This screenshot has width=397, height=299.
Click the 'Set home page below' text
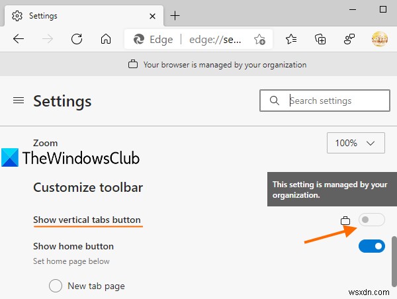tap(71, 261)
